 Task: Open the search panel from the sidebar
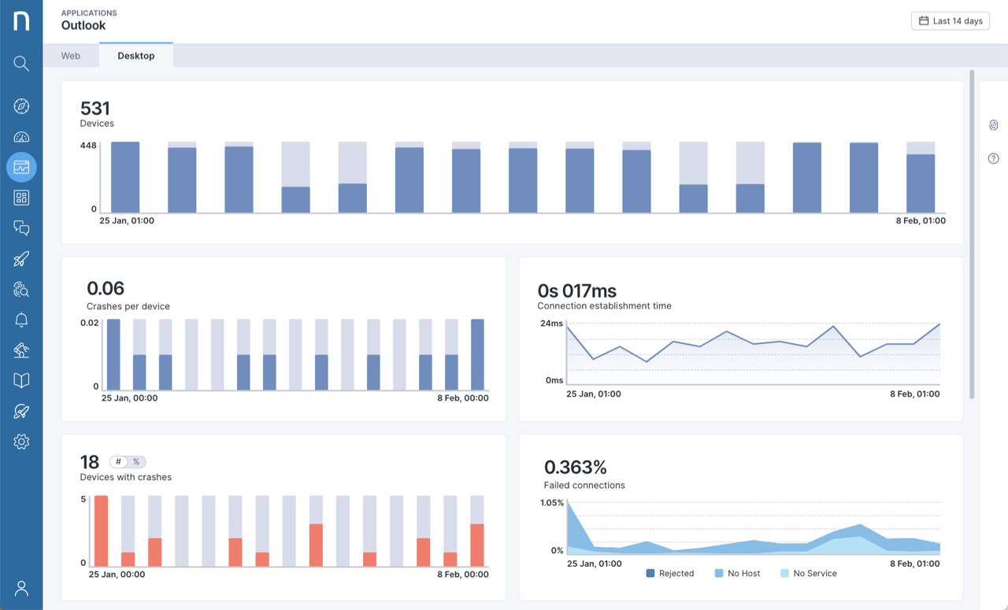(x=21, y=64)
